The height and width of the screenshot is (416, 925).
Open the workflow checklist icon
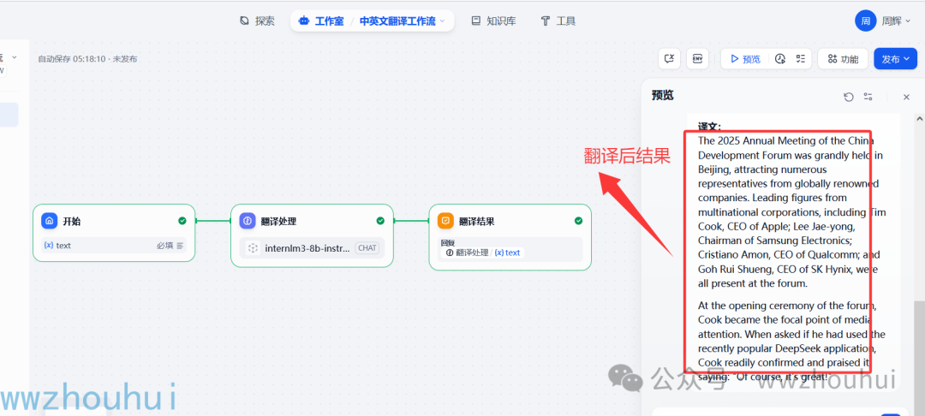[x=801, y=59]
